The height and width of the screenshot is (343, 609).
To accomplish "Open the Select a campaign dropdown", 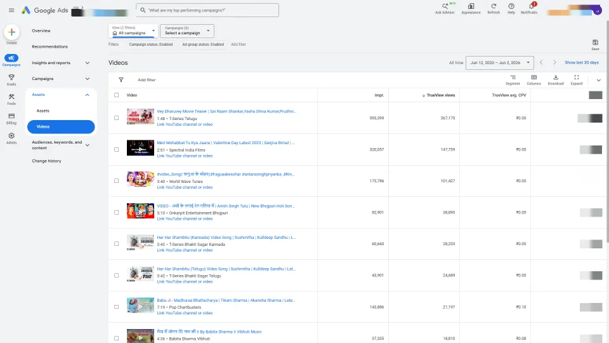I will (187, 30).
